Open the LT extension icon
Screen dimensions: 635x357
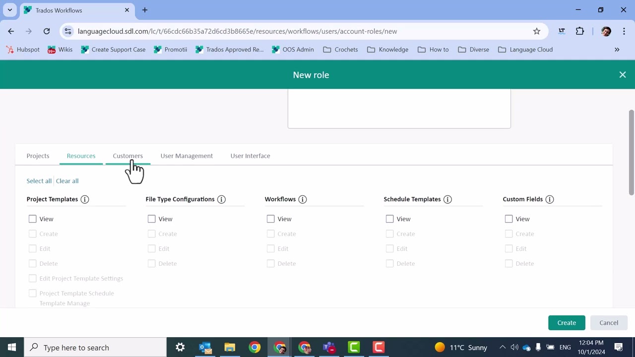pos(562,31)
